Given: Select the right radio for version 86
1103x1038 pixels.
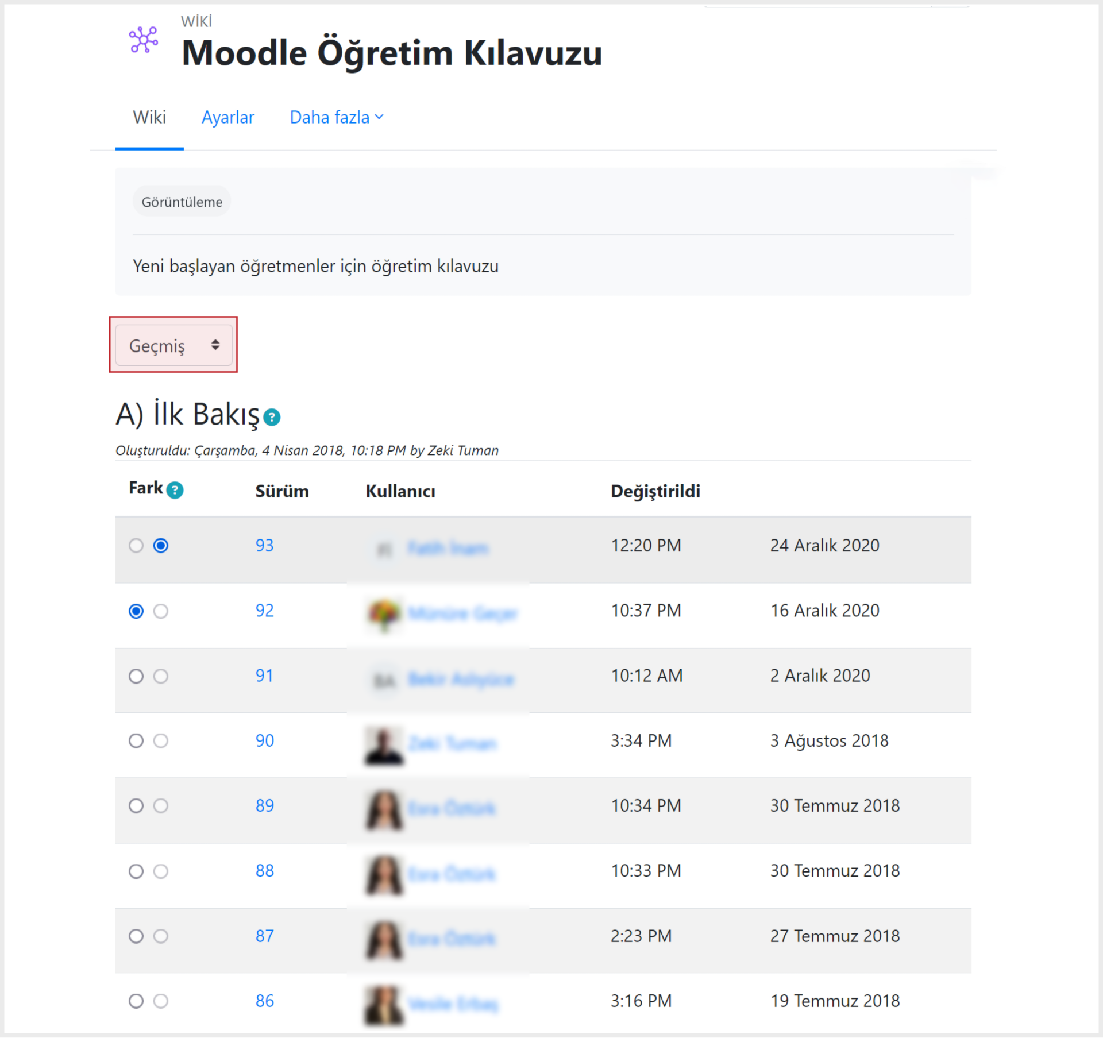Looking at the screenshot, I should (x=161, y=1001).
